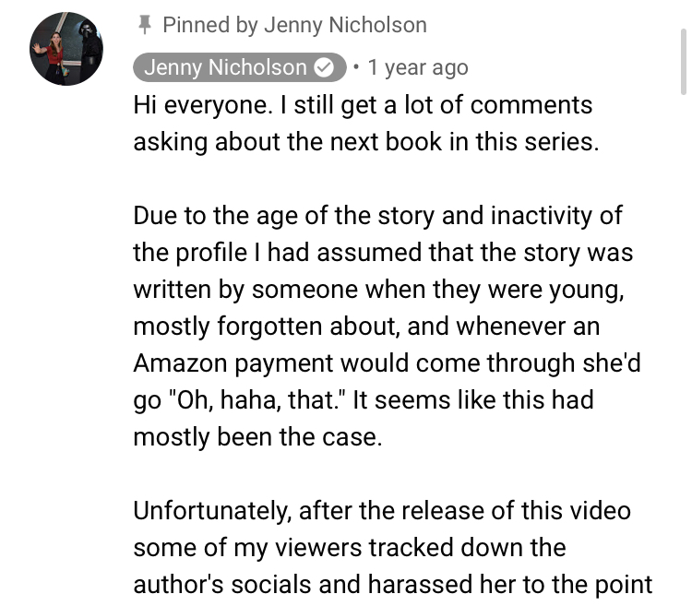Click the line starting "Unfortunately, after the release"
Screen dimensions: 692x606
(382, 511)
